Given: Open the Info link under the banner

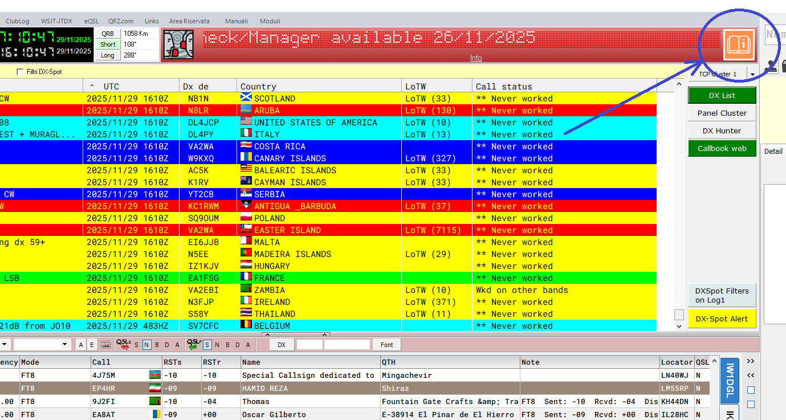Looking at the screenshot, I should click(x=476, y=58).
